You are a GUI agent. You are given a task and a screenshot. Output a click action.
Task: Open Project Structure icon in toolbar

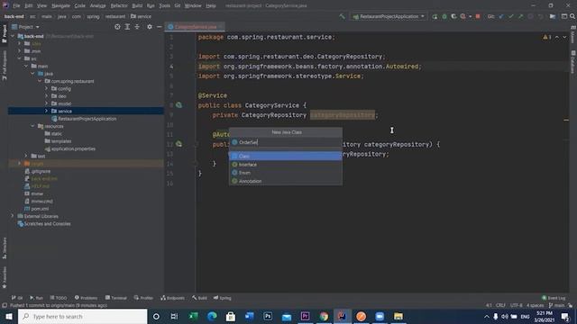pyautogui.click(x=553, y=16)
